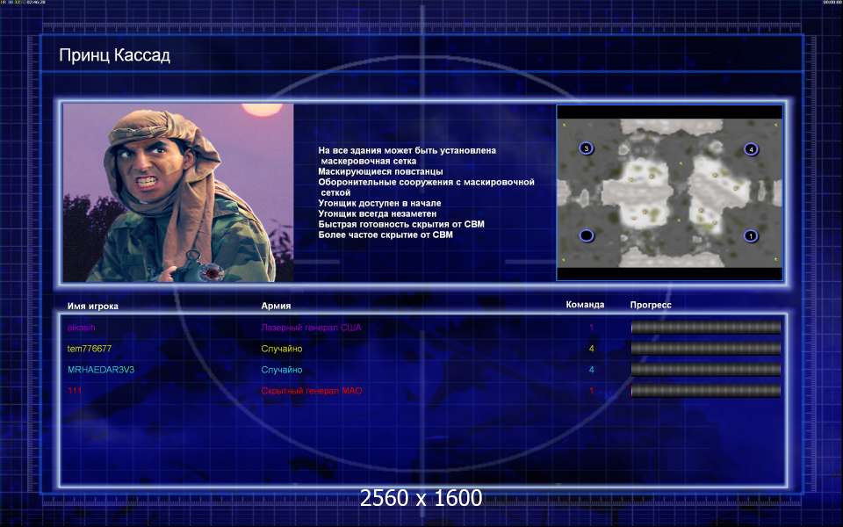
Task: Select player MRHAEDAR3V3 in the list
Action: [x=101, y=370]
